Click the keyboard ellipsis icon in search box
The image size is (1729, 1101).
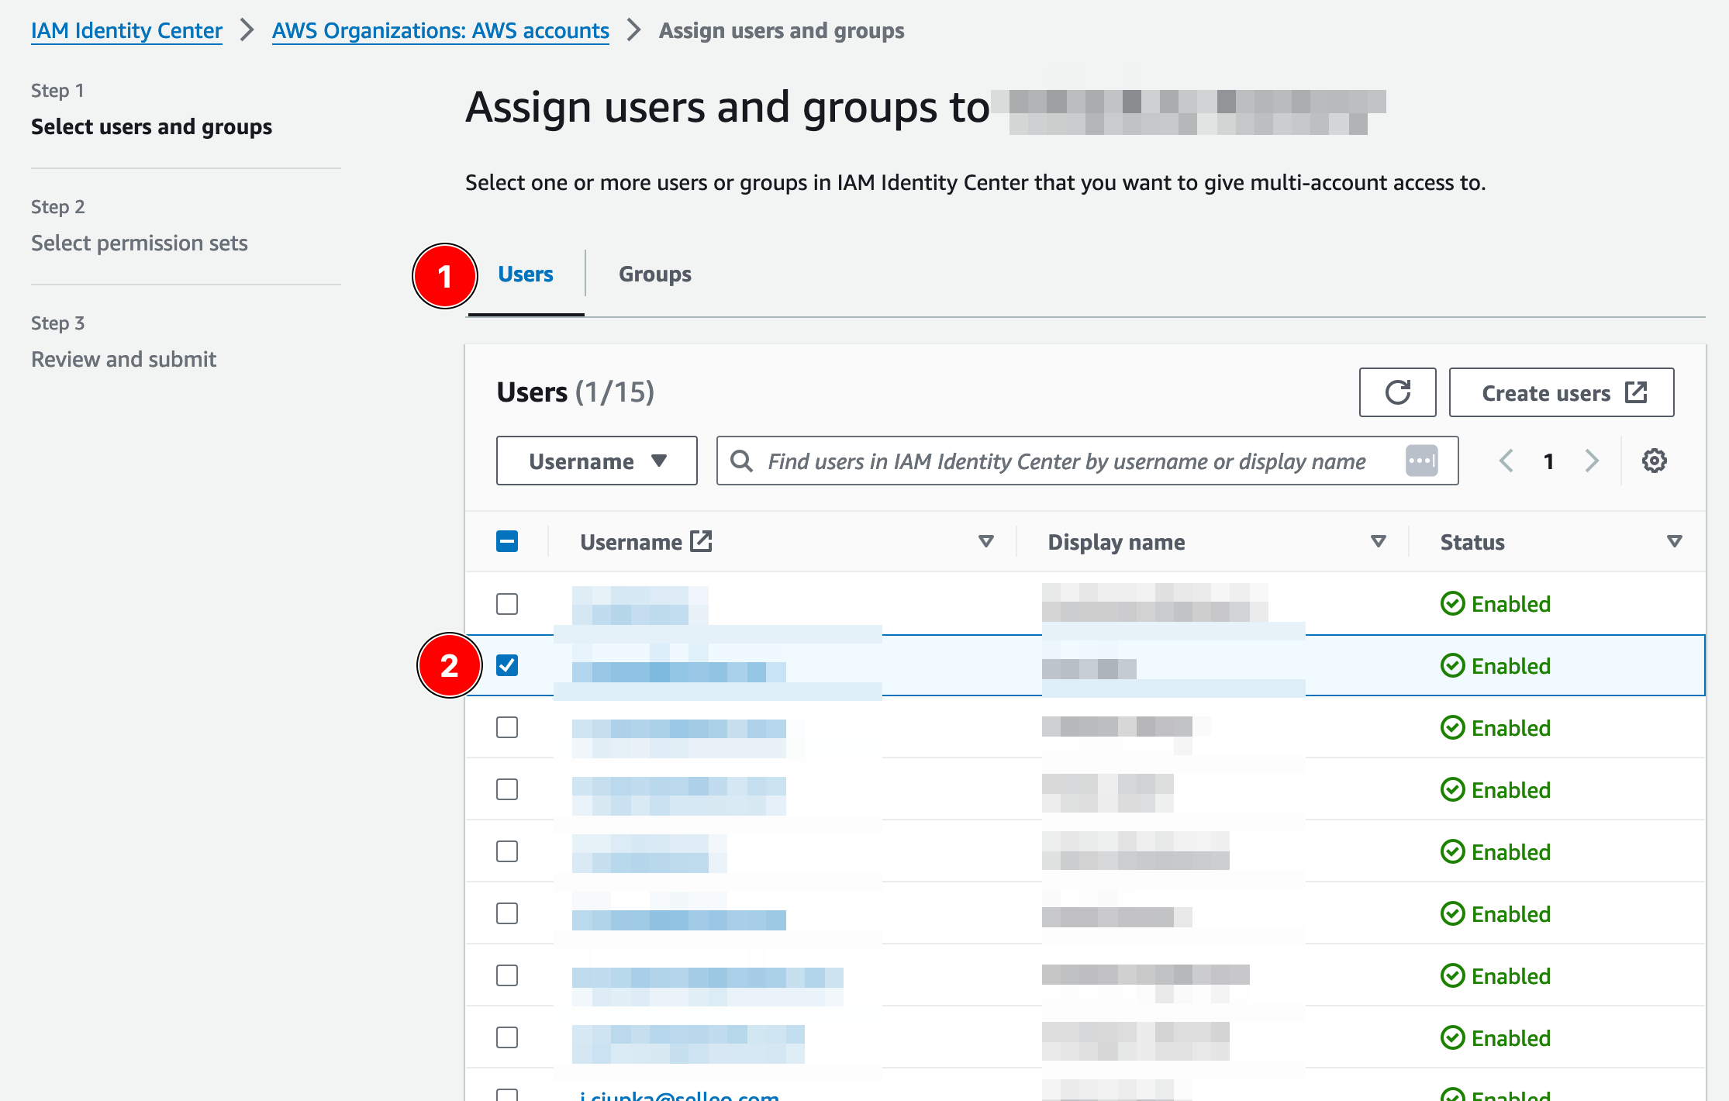click(1421, 461)
